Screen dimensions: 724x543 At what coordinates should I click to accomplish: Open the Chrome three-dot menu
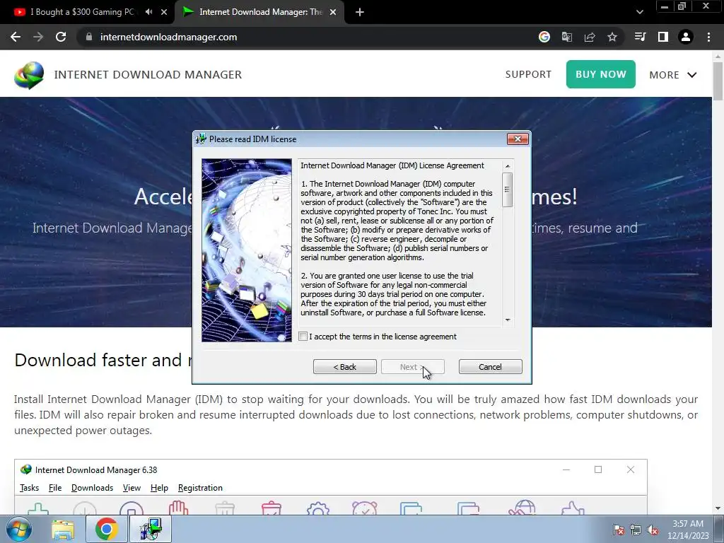click(x=708, y=37)
